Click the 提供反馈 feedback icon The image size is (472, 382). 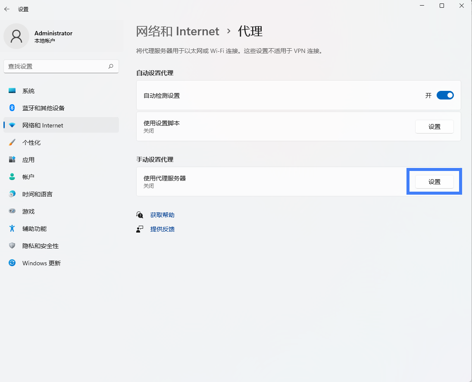pyautogui.click(x=140, y=229)
